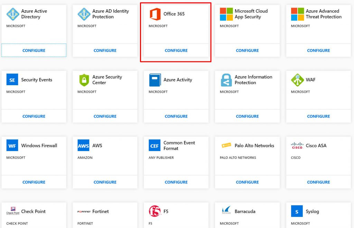The image size is (354, 228).
Task: Select the AWS connector icon
Action: coord(83,145)
